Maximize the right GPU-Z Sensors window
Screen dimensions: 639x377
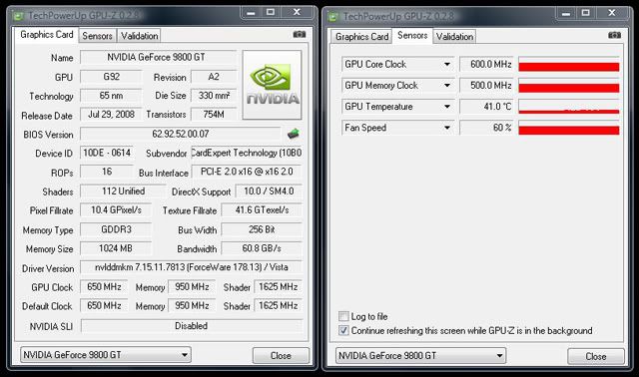[586, 13]
